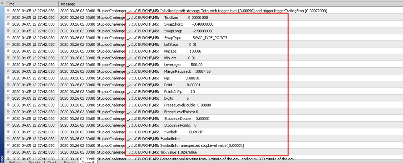Select the 'SwapType: SWAP_TYPE_POINTS' log message
The height and width of the screenshot is (163, 403).
click(144, 37)
